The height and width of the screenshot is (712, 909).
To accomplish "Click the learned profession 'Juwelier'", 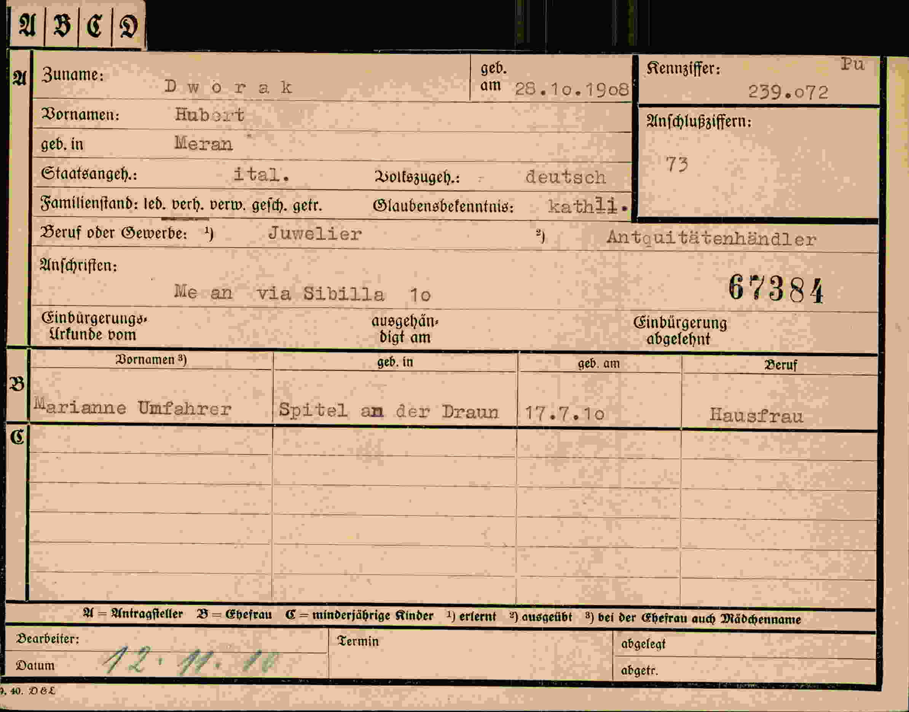I will (x=315, y=233).
